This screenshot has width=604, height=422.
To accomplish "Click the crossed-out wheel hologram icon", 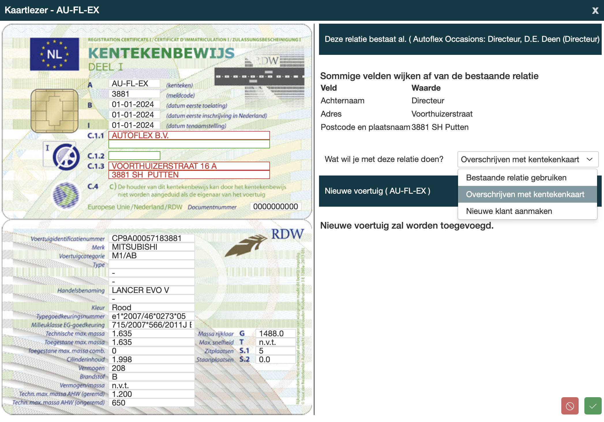I will (66, 157).
